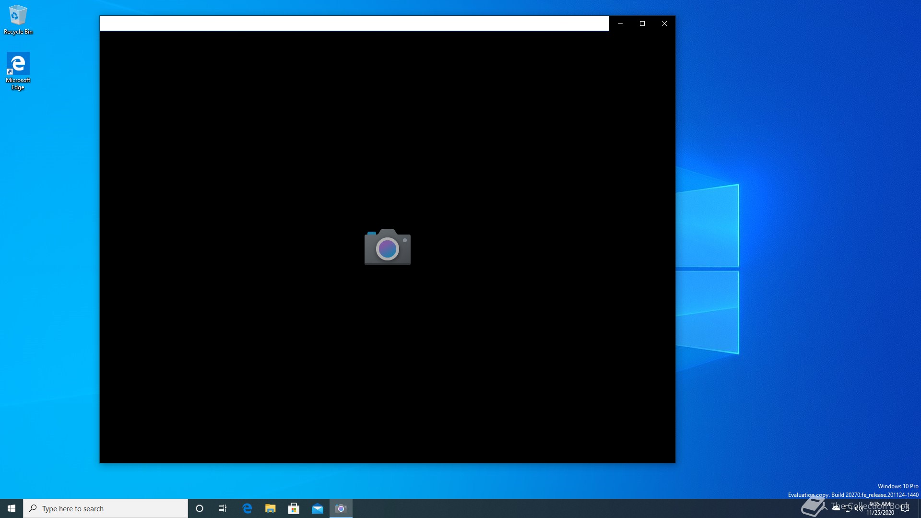Viewport: 921px width, 518px height.
Task: Open Microsoft Store from the taskbar
Action: tap(294, 508)
